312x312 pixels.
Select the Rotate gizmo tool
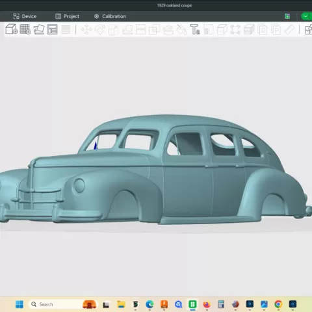pos(100,29)
